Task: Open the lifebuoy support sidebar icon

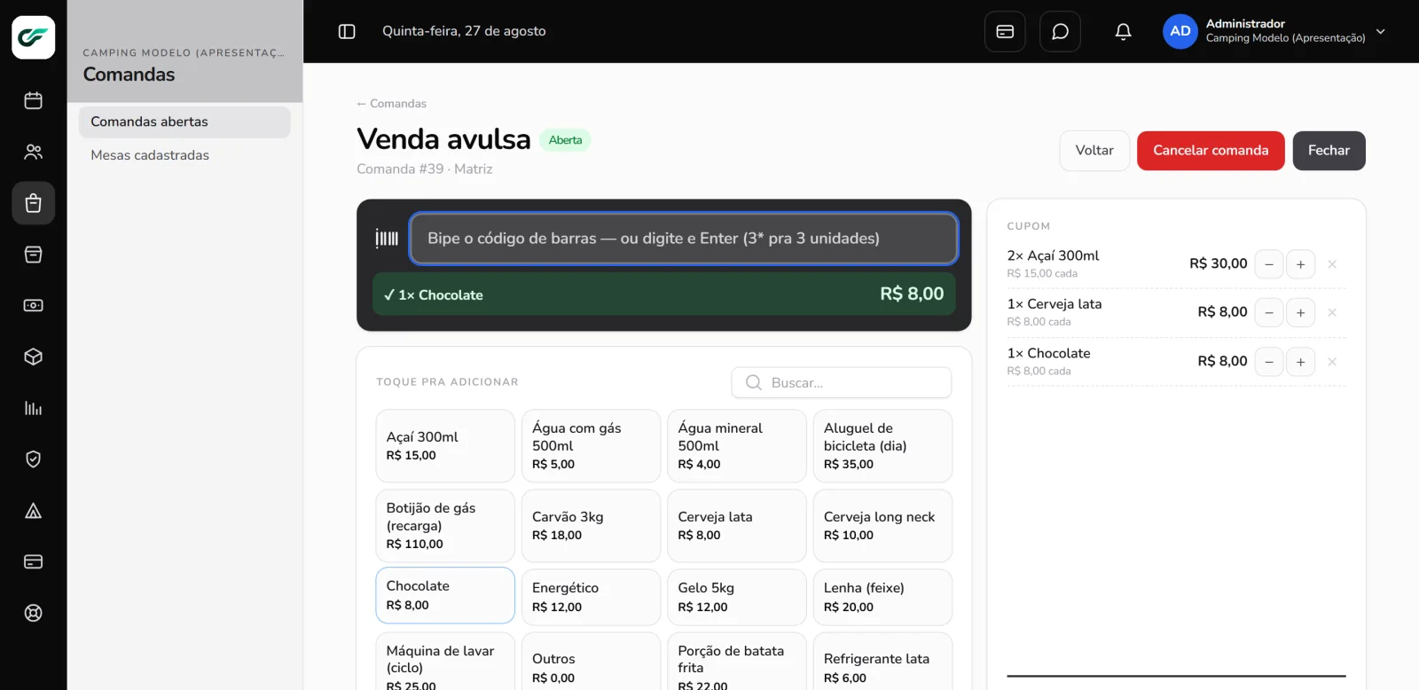Action: 33,613
